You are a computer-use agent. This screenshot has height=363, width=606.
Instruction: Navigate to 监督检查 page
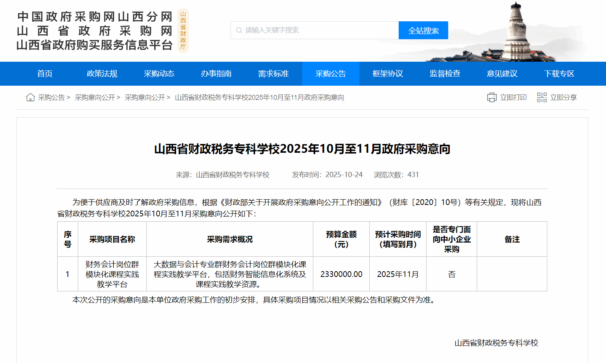pyautogui.click(x=445, y=74)
